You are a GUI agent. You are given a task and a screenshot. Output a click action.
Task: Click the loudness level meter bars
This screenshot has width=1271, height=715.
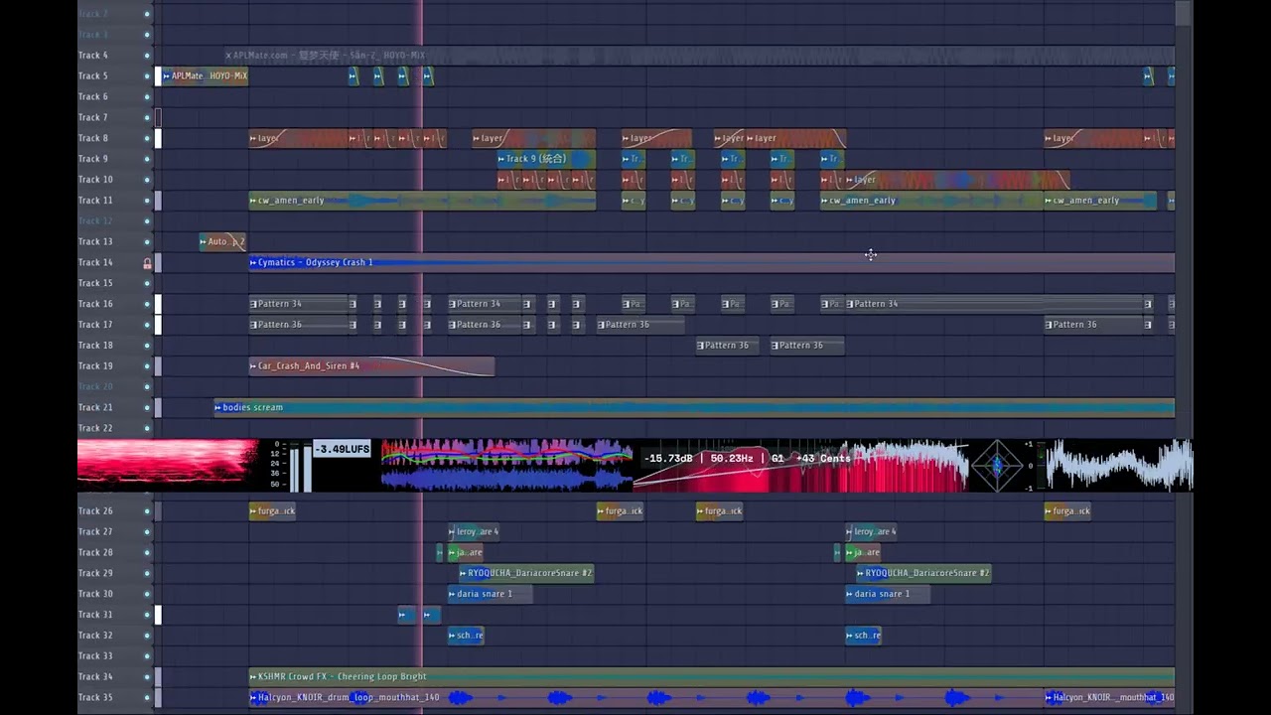(x=300, y=467)
